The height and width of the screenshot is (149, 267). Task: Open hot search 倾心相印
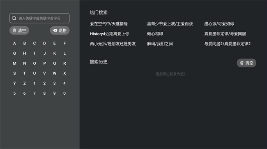coord(155,34)
